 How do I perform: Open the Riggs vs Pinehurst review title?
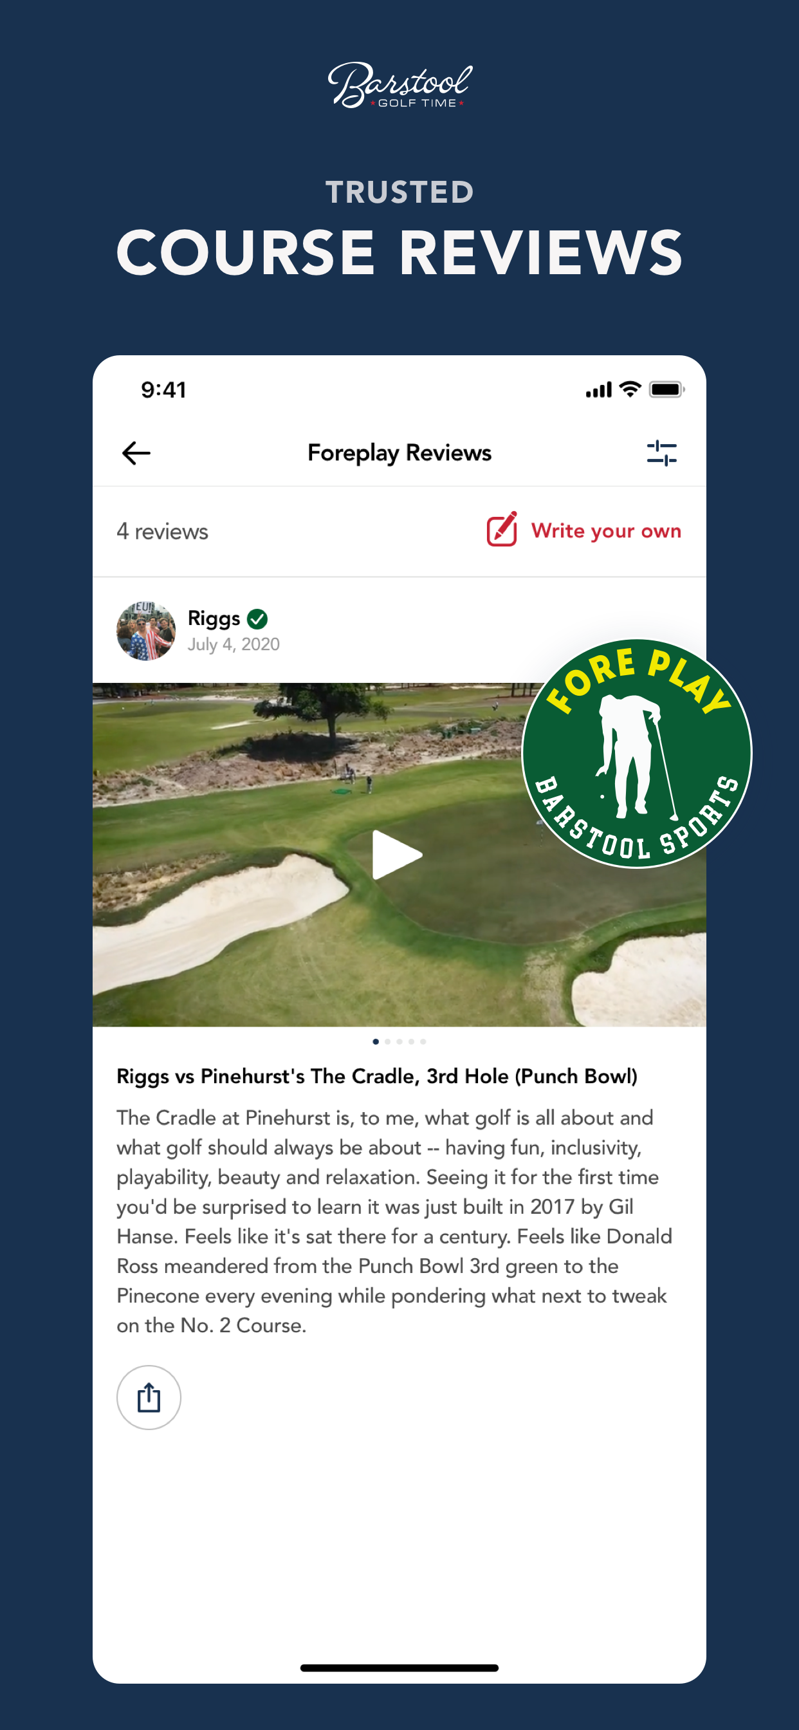[x=378, y=1077]
